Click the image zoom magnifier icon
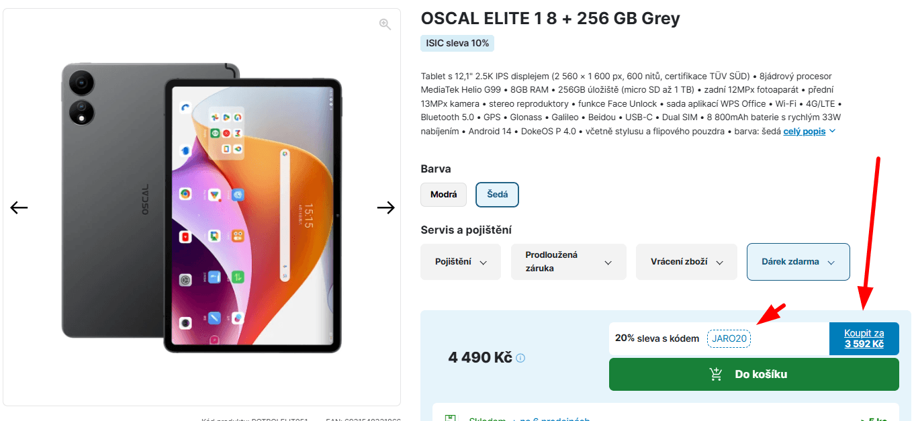 pyautogui.click(x=385, y=24)
